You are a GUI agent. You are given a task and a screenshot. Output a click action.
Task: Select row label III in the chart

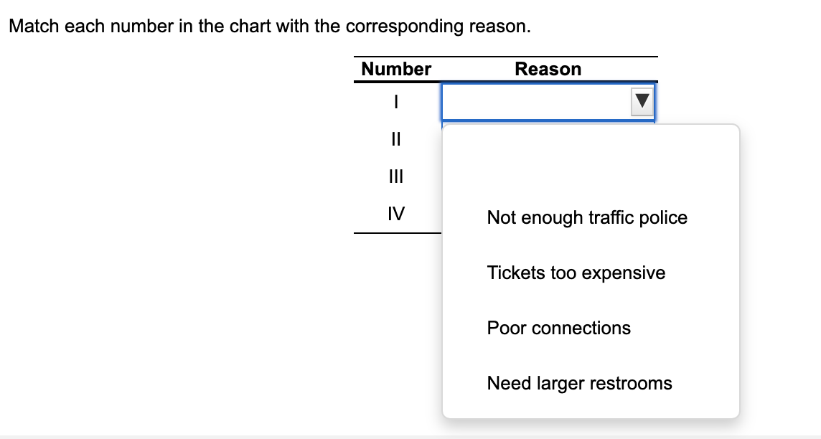(395, 176)
